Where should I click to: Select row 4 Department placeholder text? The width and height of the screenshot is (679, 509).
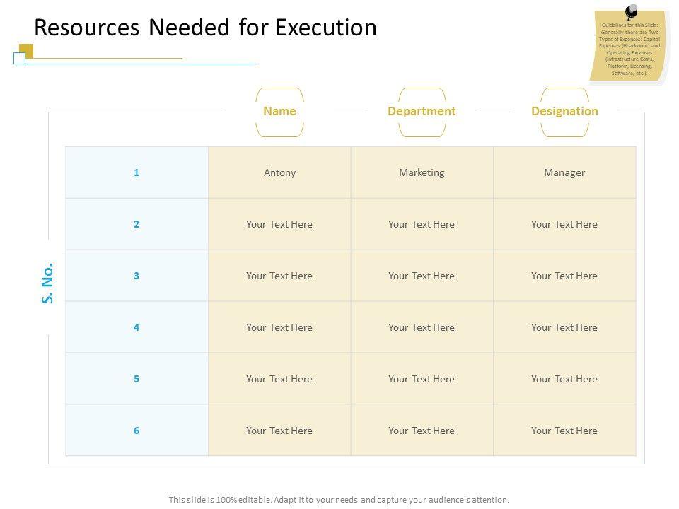pos(422,327)
